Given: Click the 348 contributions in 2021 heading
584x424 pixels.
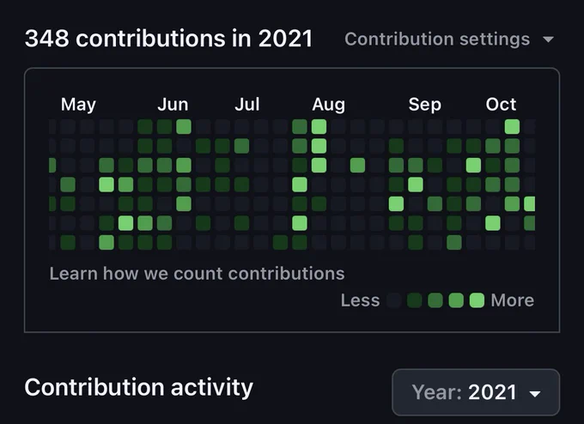Looking at the screenshot, I should [x=168, y=39].
